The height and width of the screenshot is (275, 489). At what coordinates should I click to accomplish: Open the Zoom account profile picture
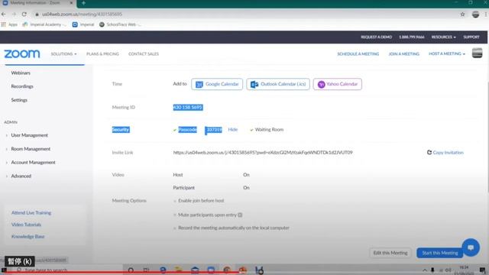click(477, 53)
